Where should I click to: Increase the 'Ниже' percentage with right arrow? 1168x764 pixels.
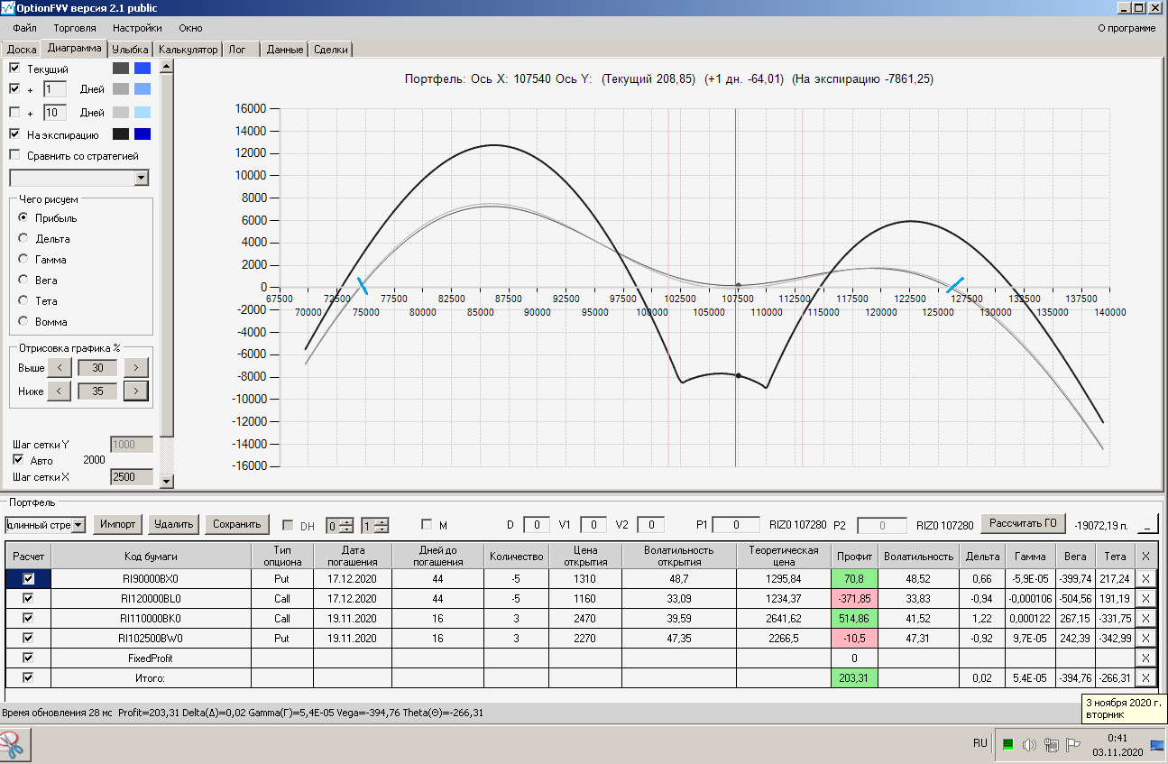click(x=135, y=391)
